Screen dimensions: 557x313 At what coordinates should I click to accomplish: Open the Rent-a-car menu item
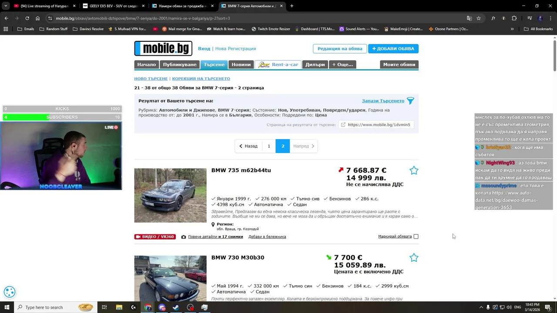(278, 64)
